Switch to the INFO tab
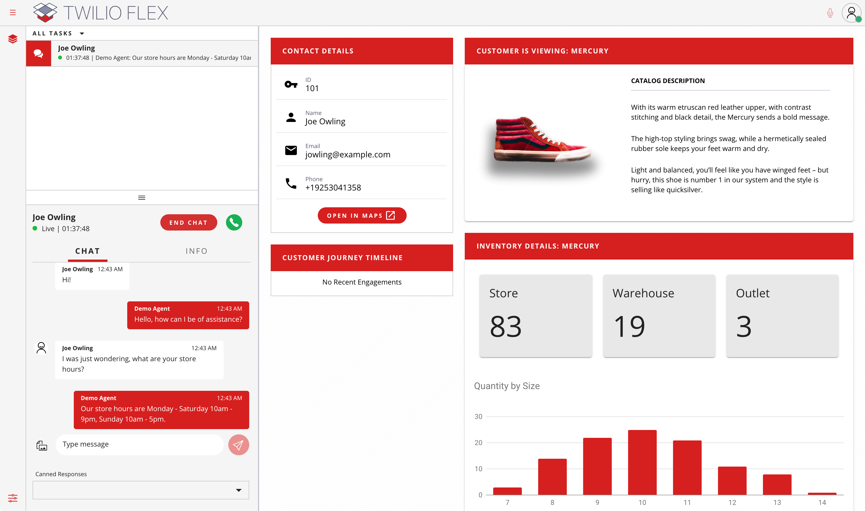Screen dimensions: 865x511 196,251
